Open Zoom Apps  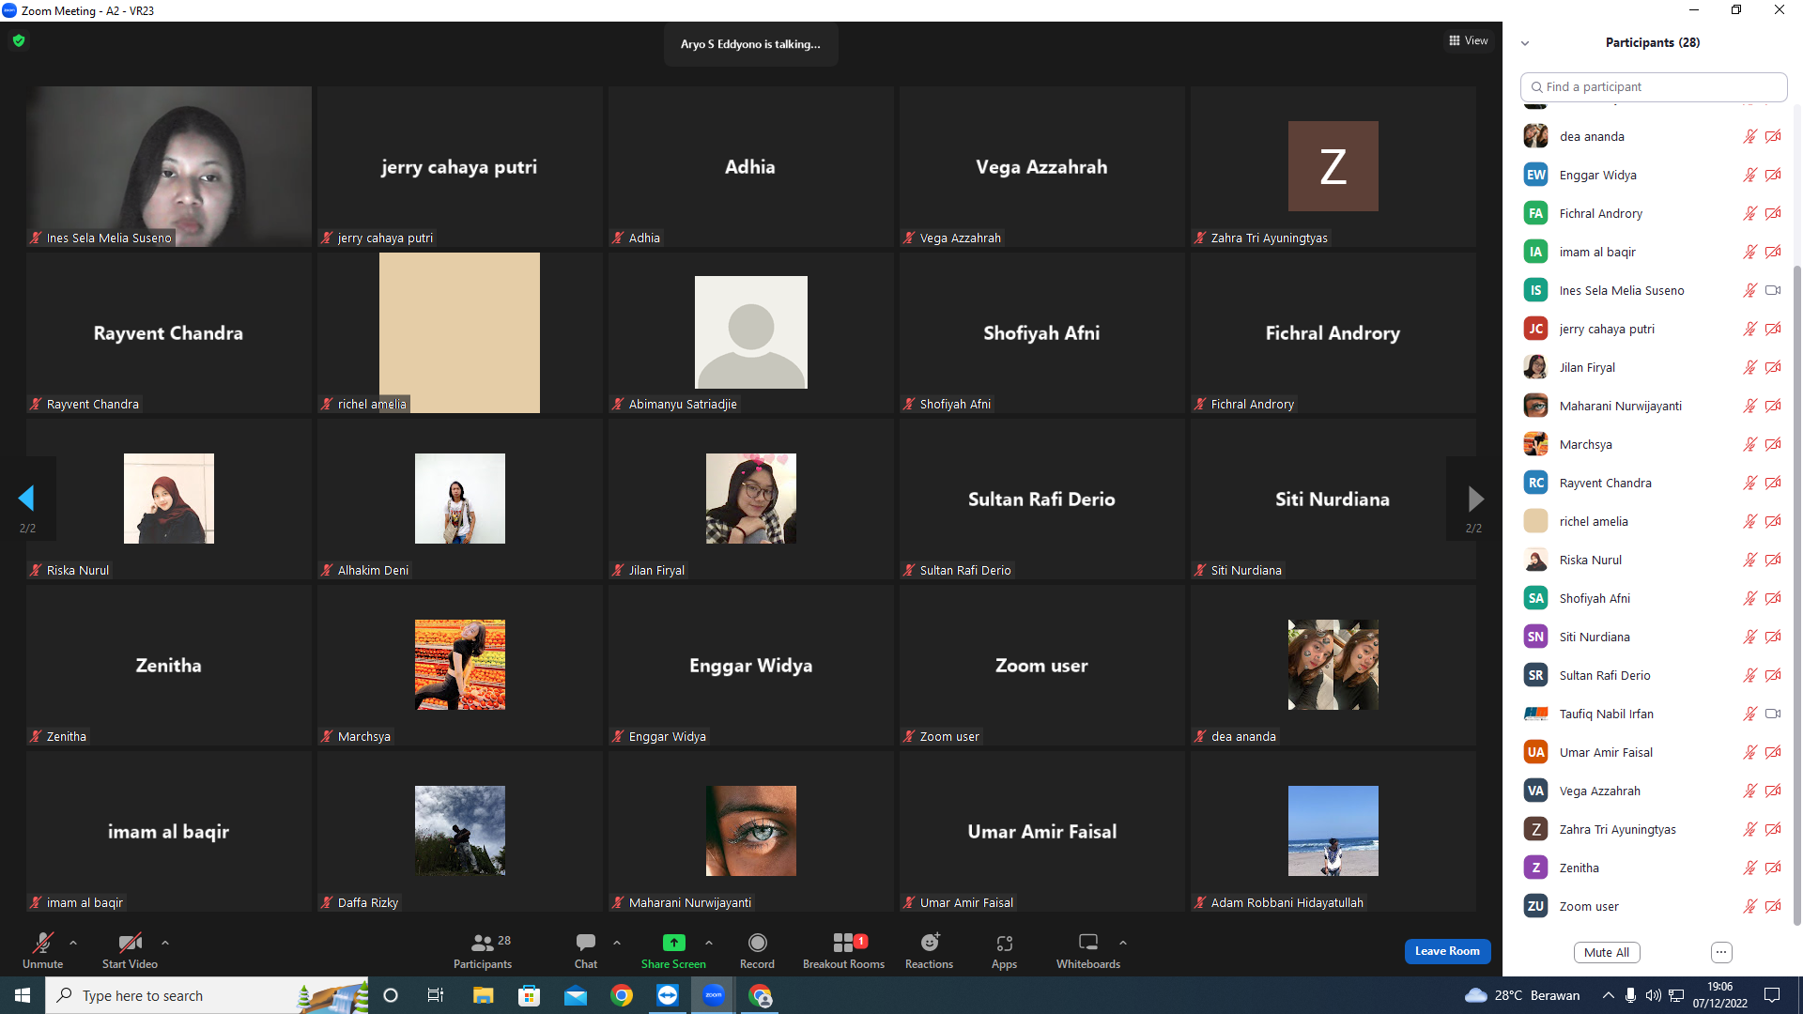click(1004, 950)
